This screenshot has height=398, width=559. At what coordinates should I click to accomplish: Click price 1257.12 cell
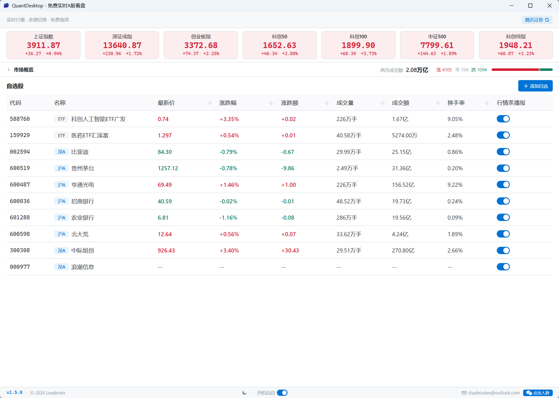click(x=168, y=168)
